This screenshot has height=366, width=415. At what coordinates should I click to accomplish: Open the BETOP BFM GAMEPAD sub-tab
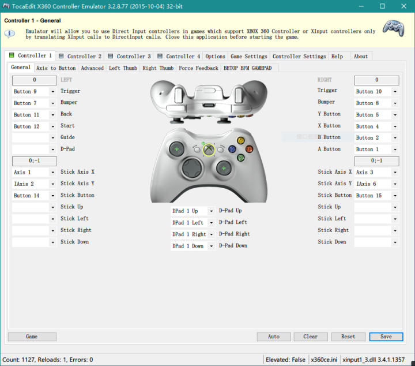tap(247, 68)
